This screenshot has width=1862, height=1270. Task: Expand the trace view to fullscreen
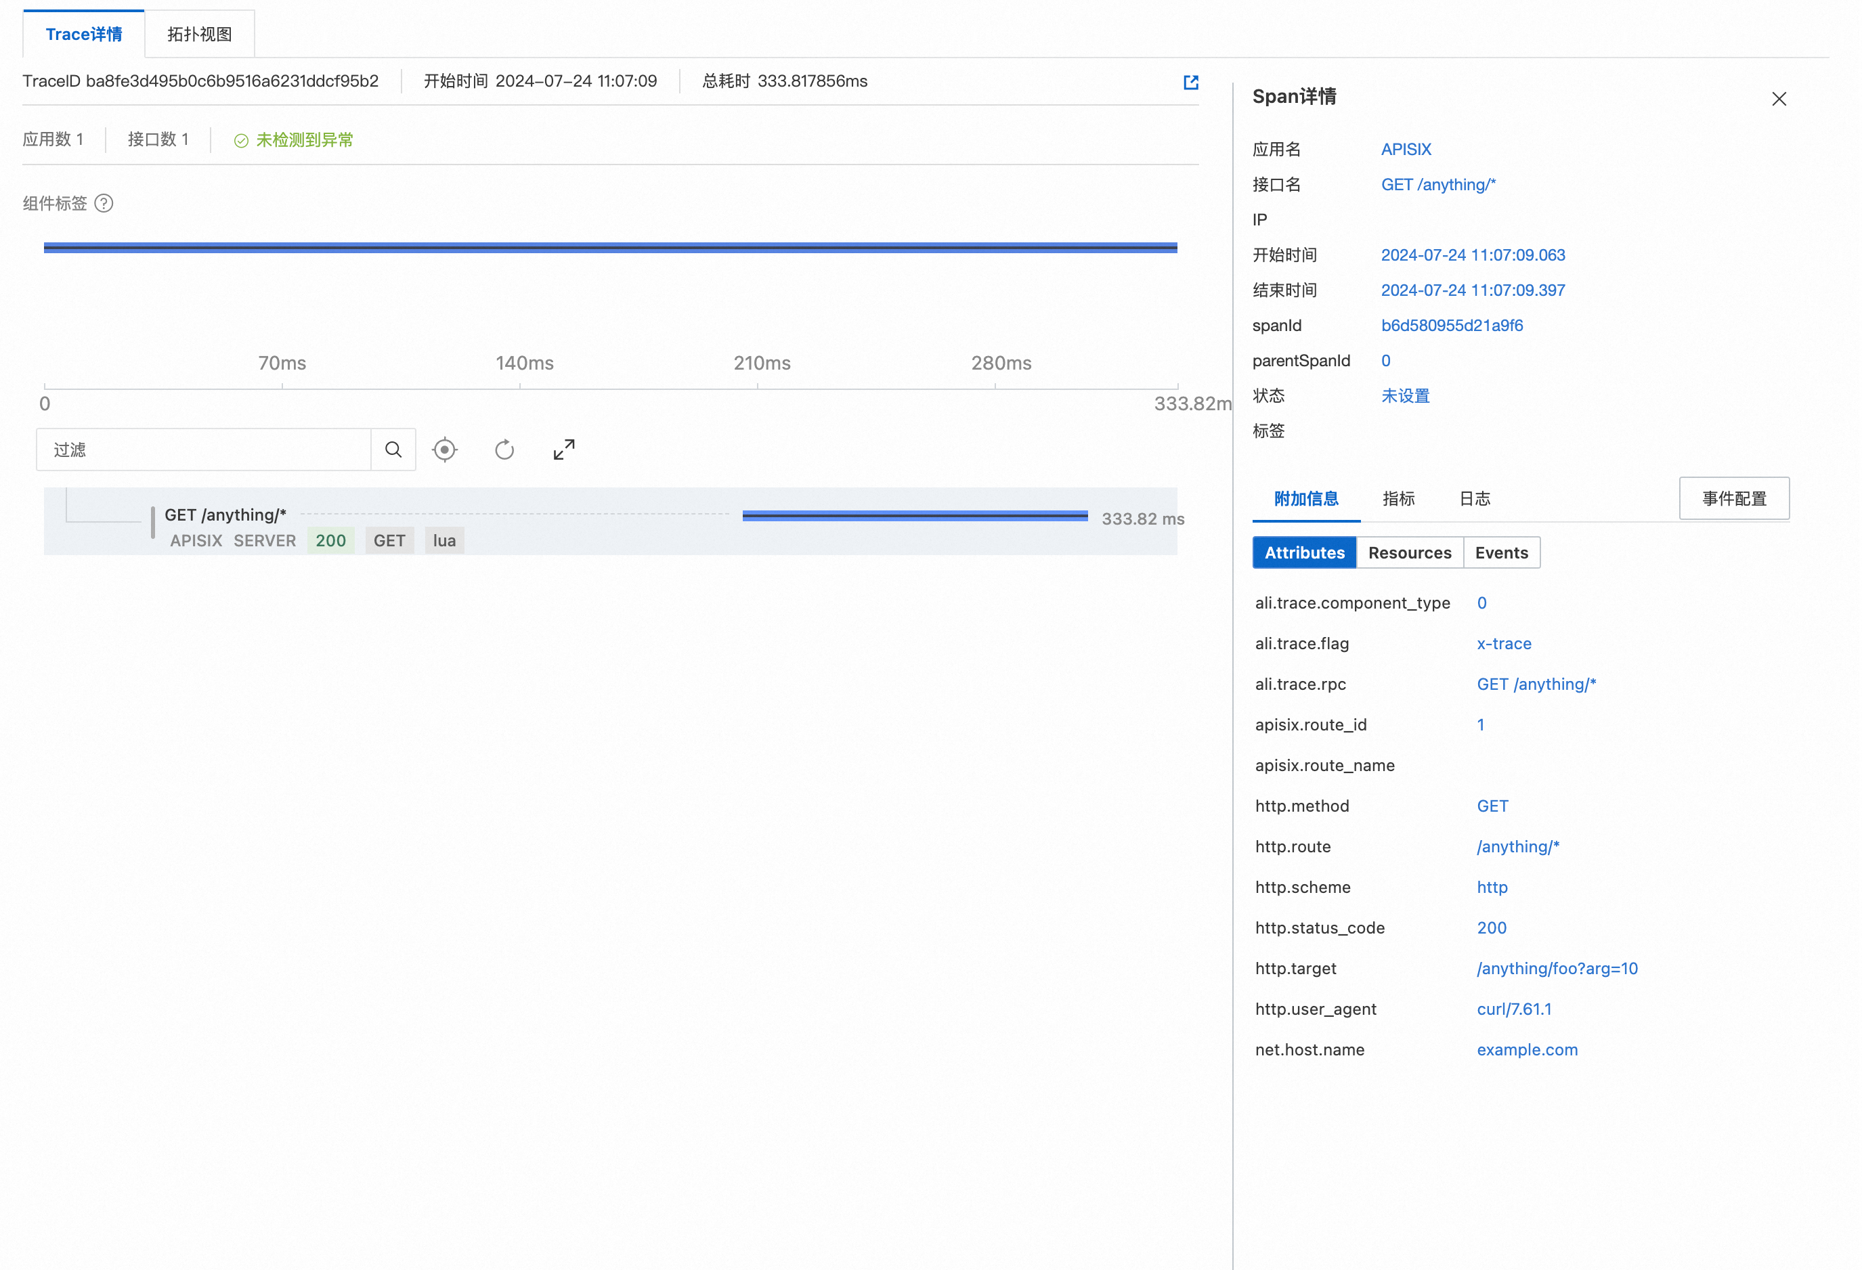tap(563, 450)
